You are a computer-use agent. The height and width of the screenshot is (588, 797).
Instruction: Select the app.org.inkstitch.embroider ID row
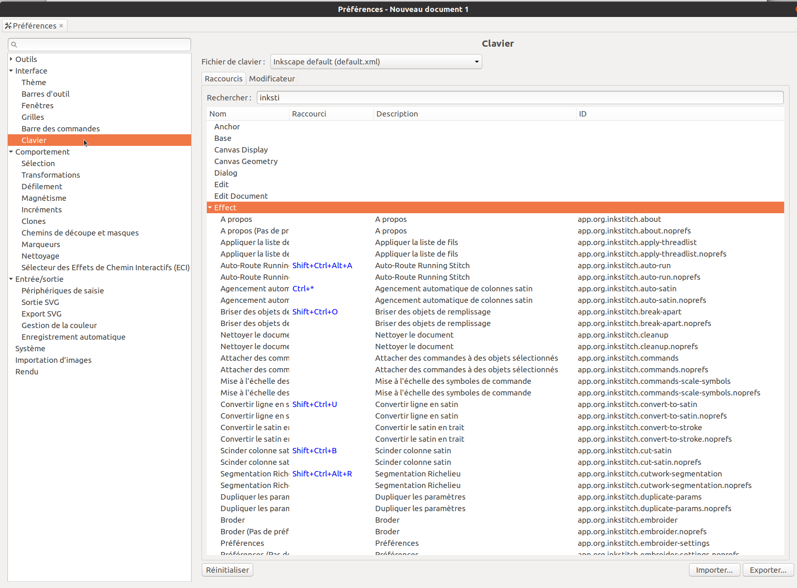point(627,520)
